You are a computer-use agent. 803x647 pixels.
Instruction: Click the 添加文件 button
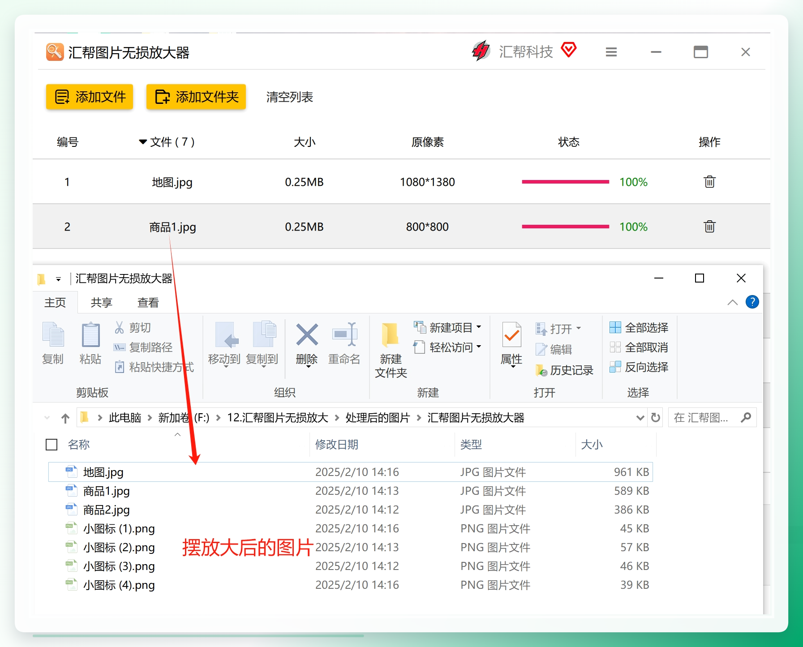point(90,97)
